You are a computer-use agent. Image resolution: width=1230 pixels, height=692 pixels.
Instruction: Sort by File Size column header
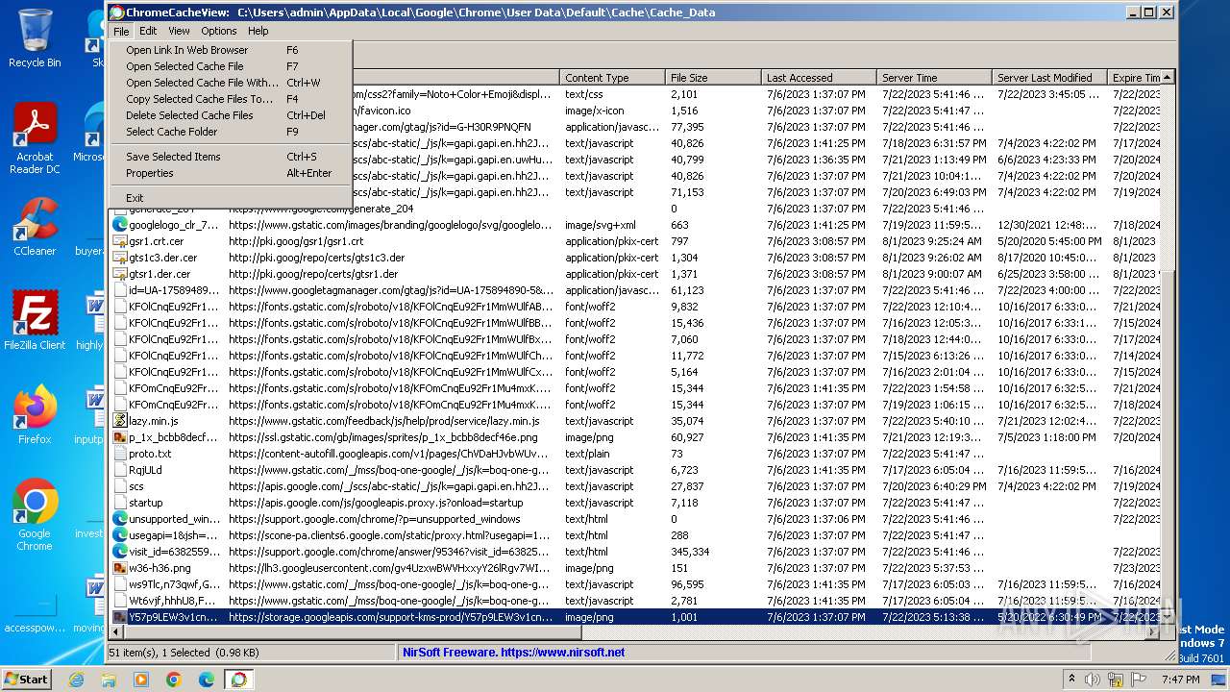(x=713, y=78)
